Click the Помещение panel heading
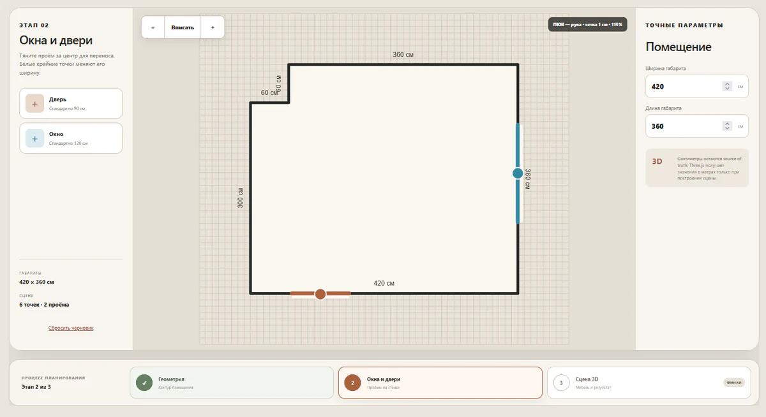This screenshot has width=766, height=417. click(x=679, y=47)
